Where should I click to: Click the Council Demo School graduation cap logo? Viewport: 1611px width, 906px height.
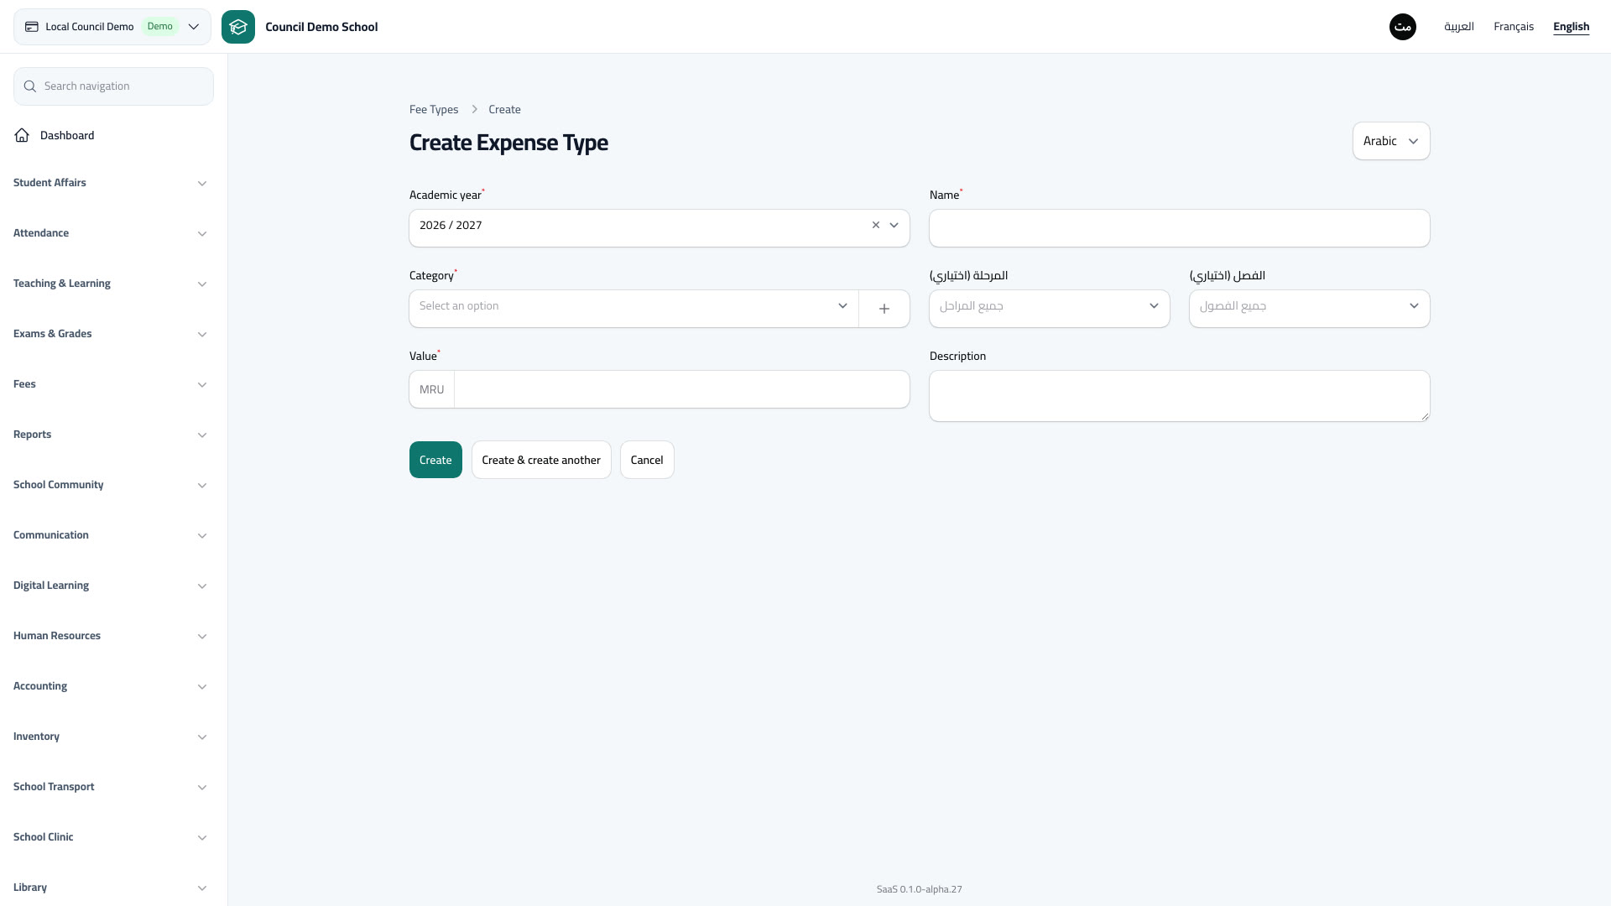coord(238,27)
